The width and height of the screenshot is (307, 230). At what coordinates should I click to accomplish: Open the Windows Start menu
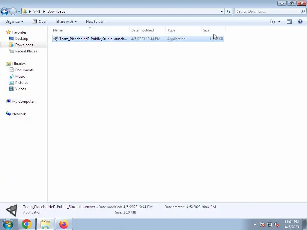tap(8, 224)
